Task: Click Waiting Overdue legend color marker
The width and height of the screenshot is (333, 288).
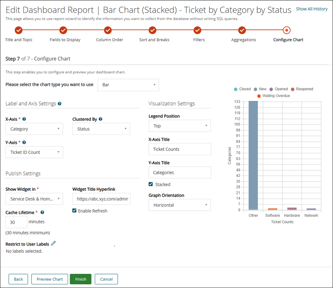Action: pos(259,96)
